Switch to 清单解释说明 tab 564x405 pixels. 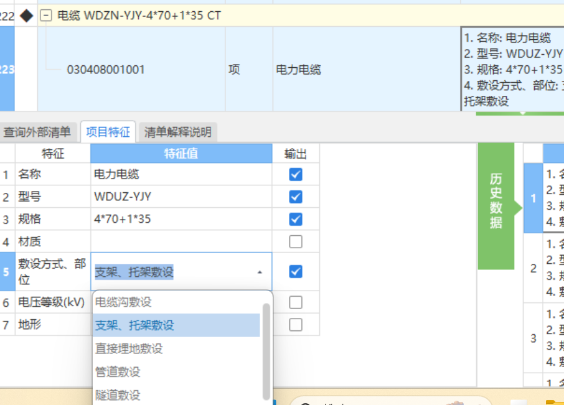tap(177, 132)
